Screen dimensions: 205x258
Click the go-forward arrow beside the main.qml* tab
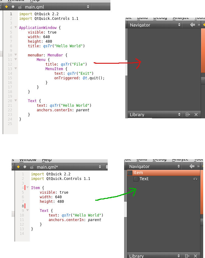[x=25, y=167]
